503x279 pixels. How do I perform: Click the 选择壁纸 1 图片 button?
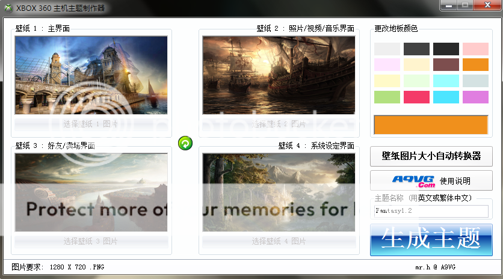tap(91, 124)
